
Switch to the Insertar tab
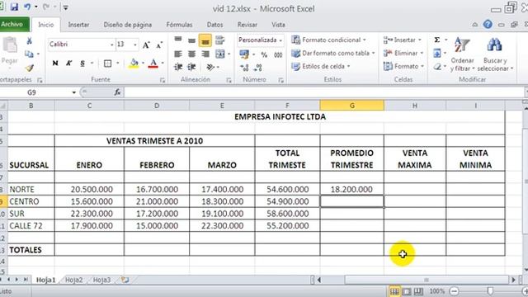78,25
